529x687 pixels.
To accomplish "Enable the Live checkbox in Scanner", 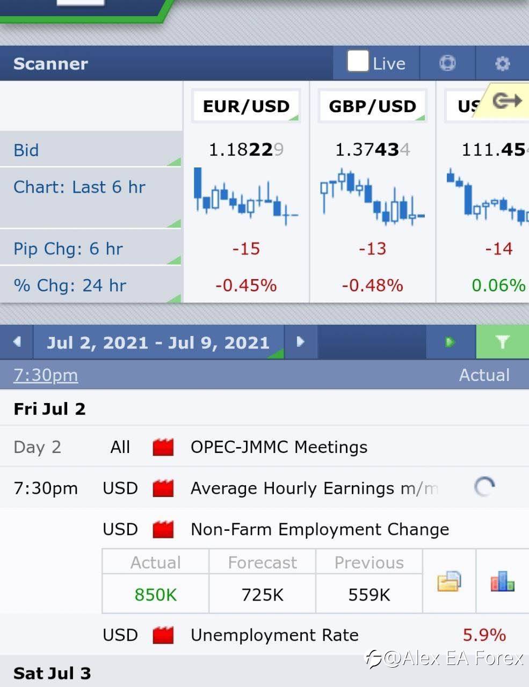I will (358, 62).
